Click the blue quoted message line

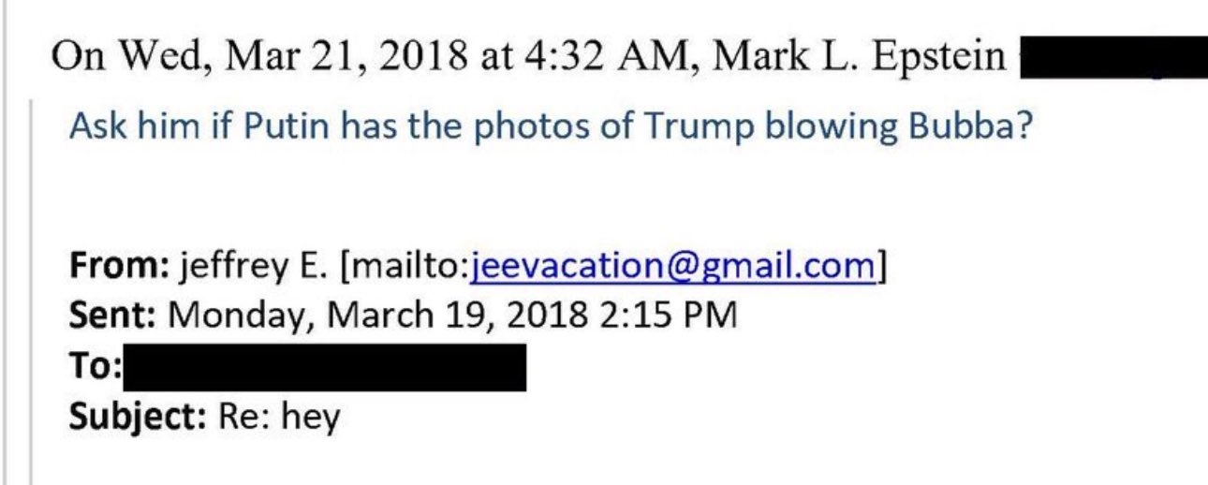tap(551, 126)
